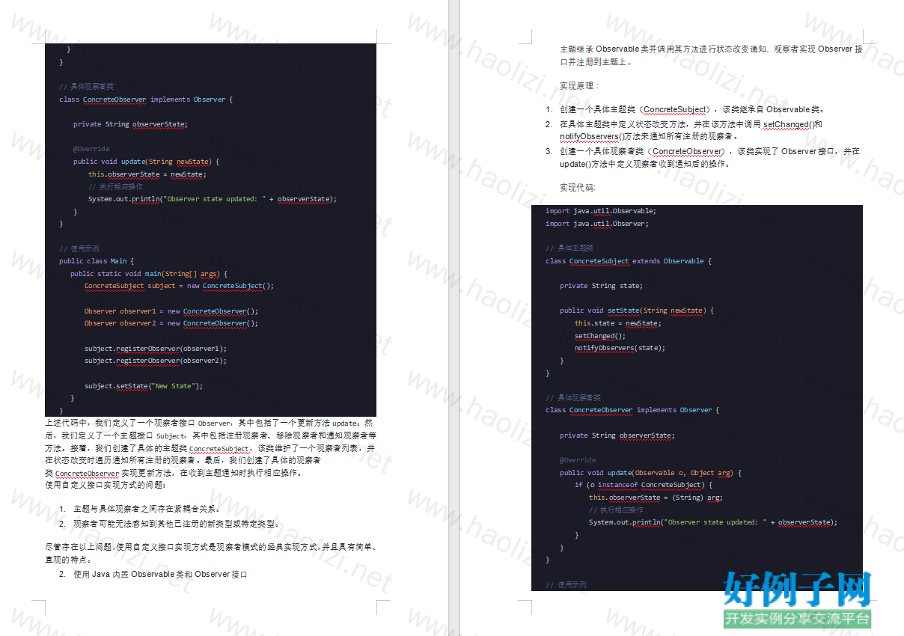Screen dimensions: 904x636
Task: Select the import java.util.Observer code line
Action: point(596,223)
